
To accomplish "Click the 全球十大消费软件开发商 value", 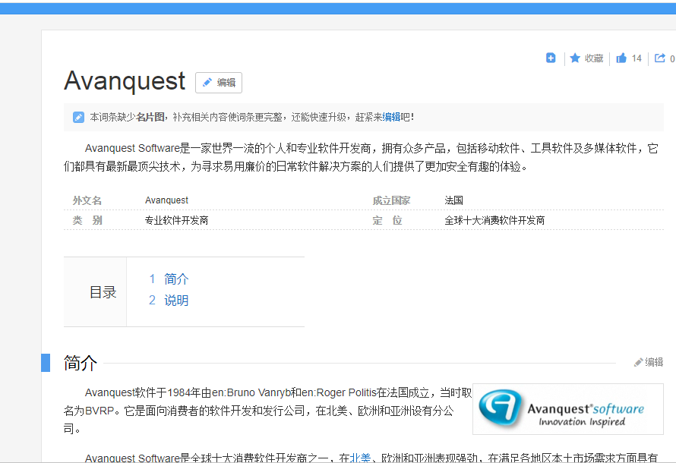I will coord(494,221).
